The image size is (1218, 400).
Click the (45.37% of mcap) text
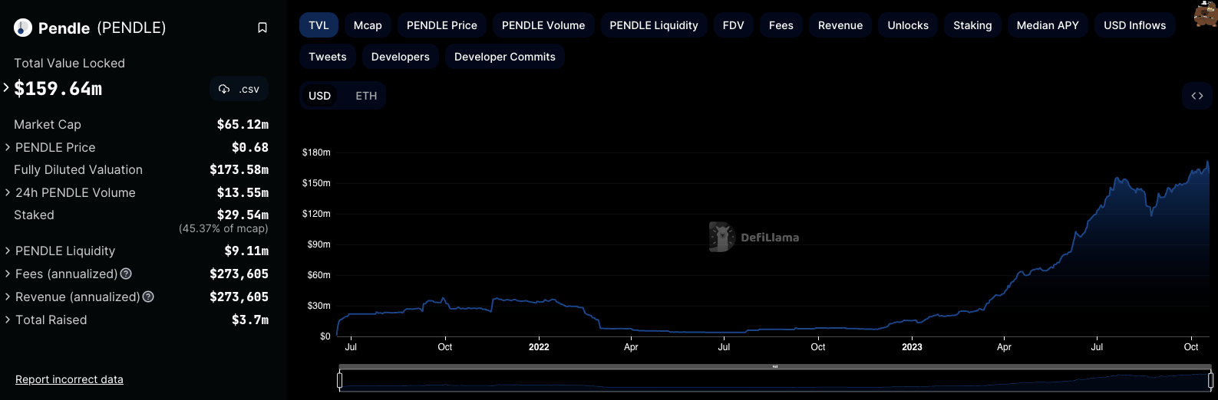223,228
